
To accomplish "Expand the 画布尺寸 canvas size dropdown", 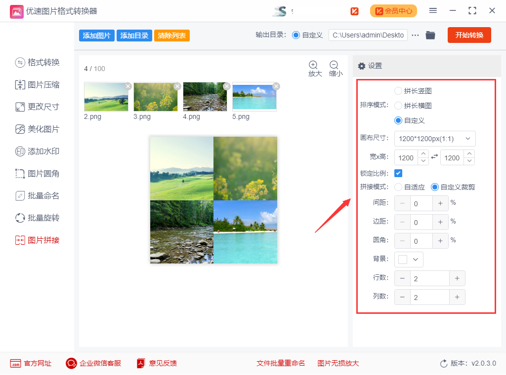I will 435,139.
